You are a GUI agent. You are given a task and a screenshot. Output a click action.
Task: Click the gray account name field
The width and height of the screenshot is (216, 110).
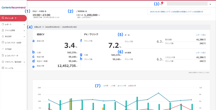[x=187, y=4]
